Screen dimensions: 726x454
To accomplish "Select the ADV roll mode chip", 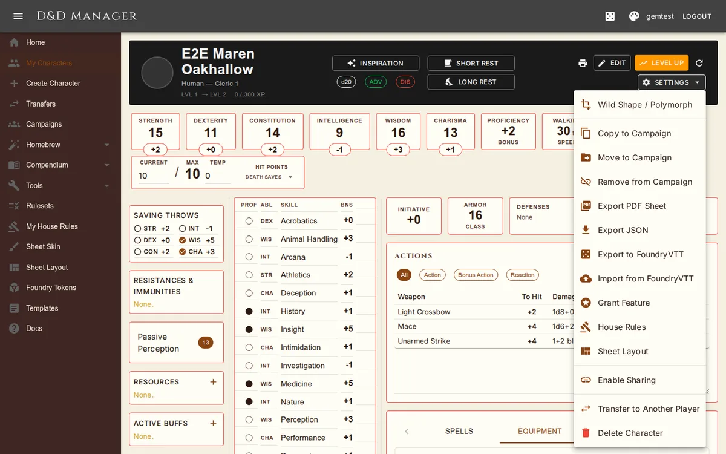I will click(376, 82).
